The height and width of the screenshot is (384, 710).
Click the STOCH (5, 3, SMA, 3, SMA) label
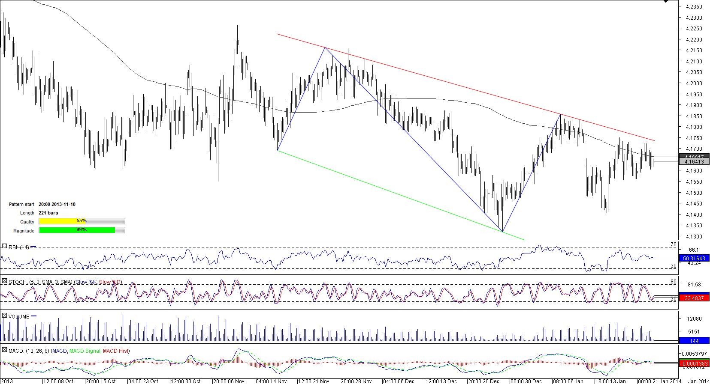tap(40, 282)
